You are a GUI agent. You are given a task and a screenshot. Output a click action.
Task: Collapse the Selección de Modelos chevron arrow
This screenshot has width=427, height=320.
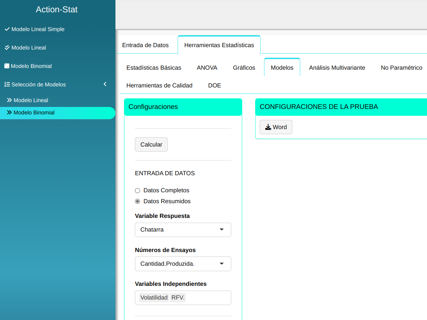[x=105, y=84]
